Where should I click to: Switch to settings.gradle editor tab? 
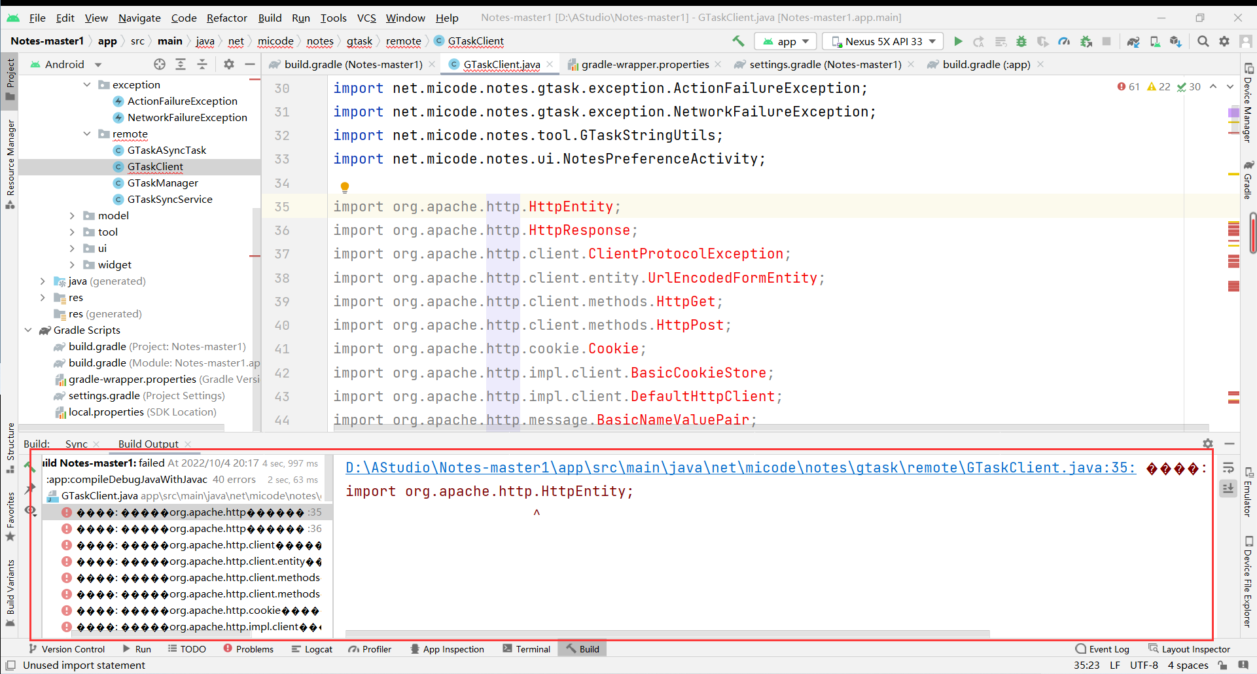pyautogui.click(x=824, y=64)
